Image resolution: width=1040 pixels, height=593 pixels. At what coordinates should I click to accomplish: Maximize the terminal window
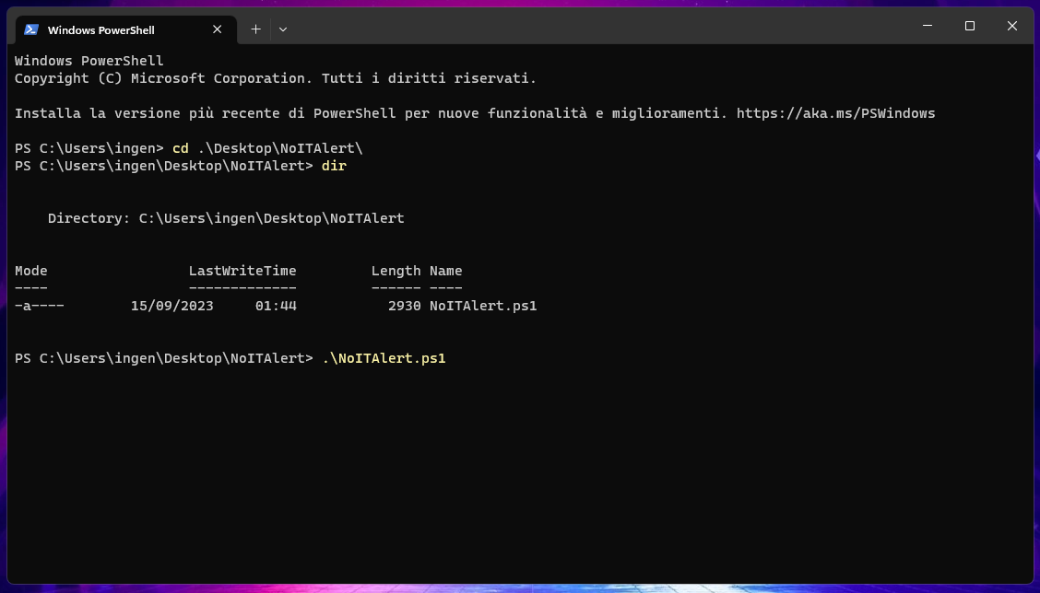970,26
